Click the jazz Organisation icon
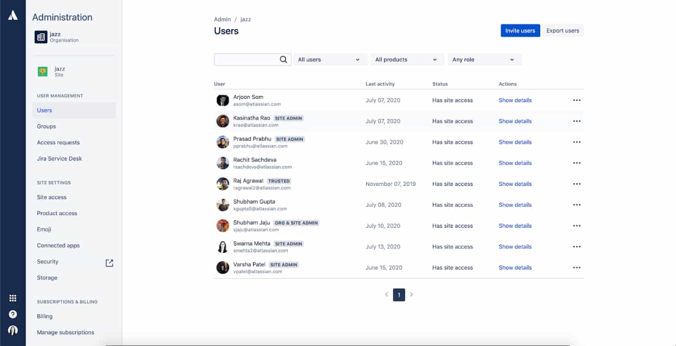This screenshot has width=676, height=346. click(41, 37)
